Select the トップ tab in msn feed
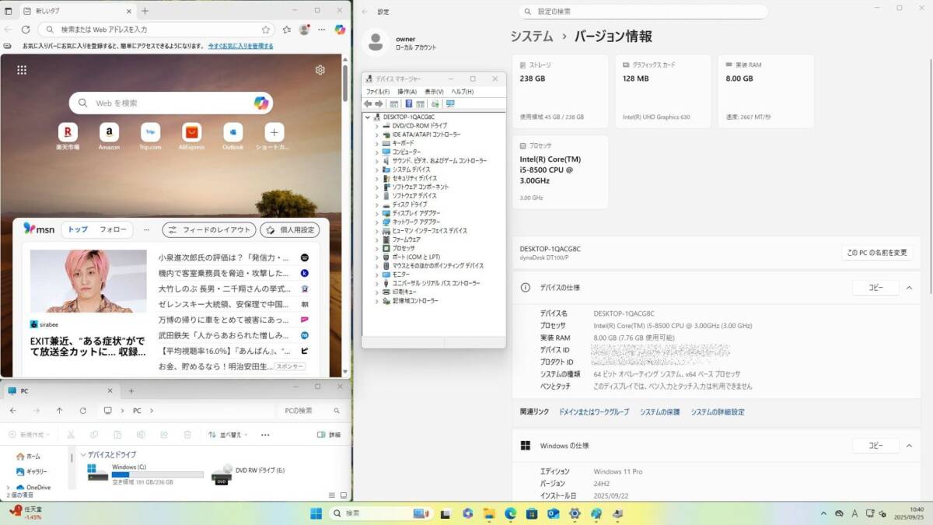The height and width of the screenshot is (525, 933). click(78, 229)
